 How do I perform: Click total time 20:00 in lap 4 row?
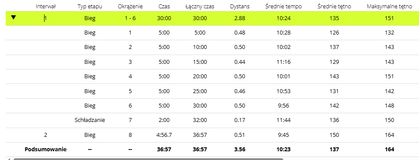199,77
